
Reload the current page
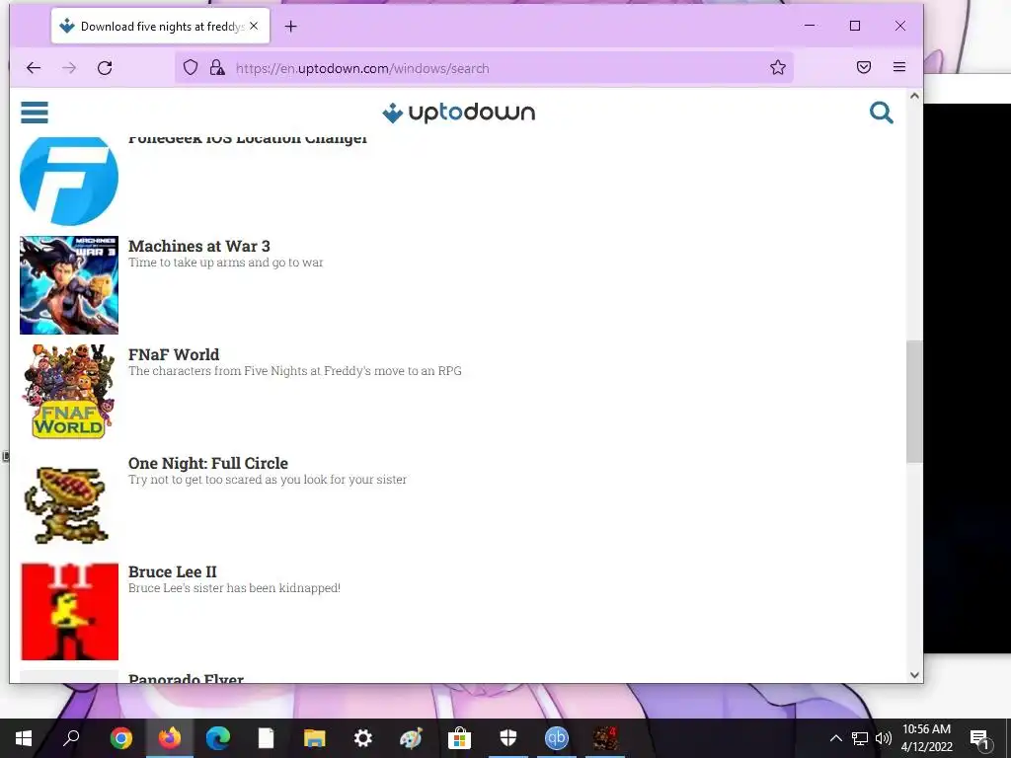pyautogui.click(x=105, y=68)
